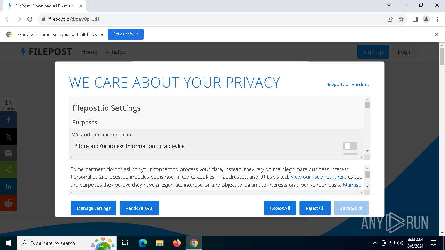
Task: Click the padlock site info icon
Action: coord(43,19)
